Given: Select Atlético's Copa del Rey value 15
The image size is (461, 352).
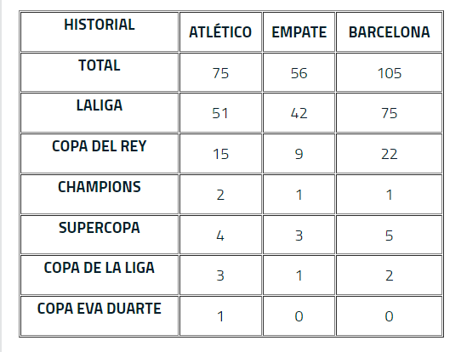Looking at the screenshot, I should (220, 154).
